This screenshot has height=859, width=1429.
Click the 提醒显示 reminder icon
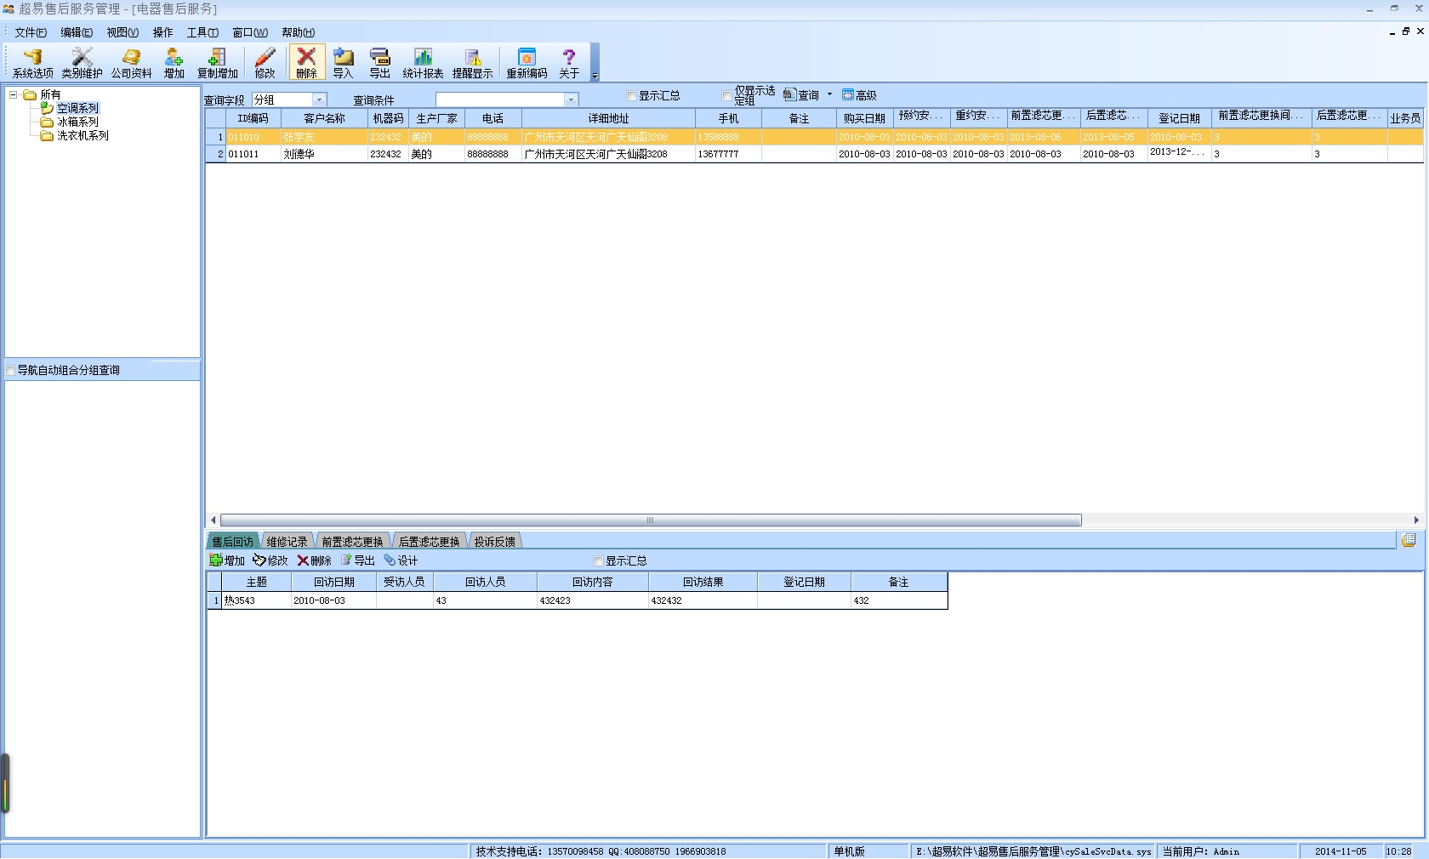[x=472, y=63]
